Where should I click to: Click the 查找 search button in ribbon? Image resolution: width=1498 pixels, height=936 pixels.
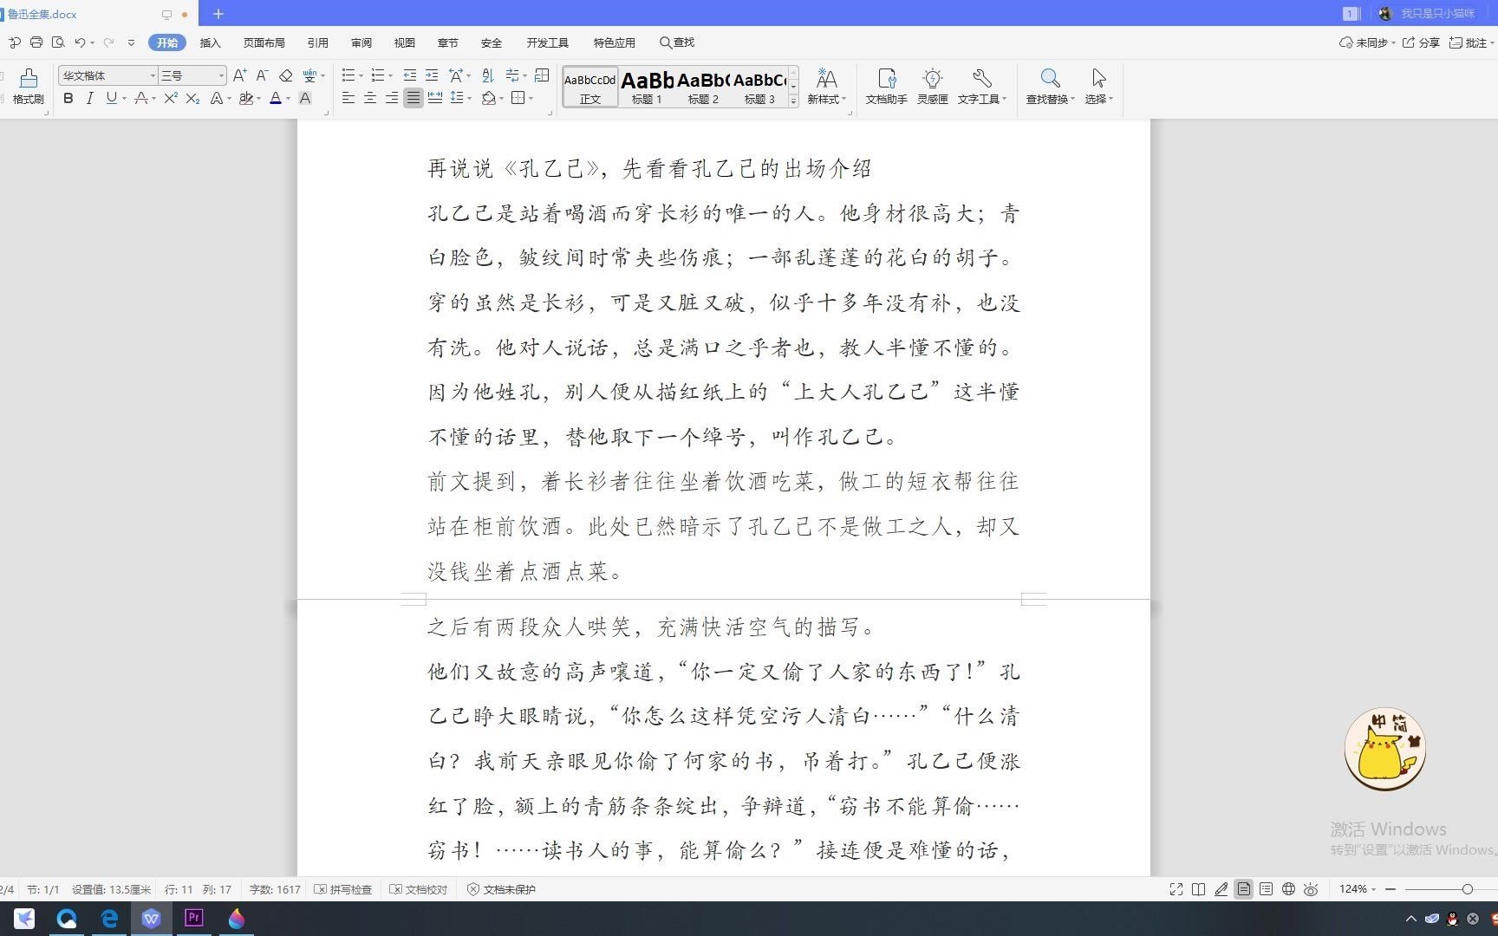677,42
